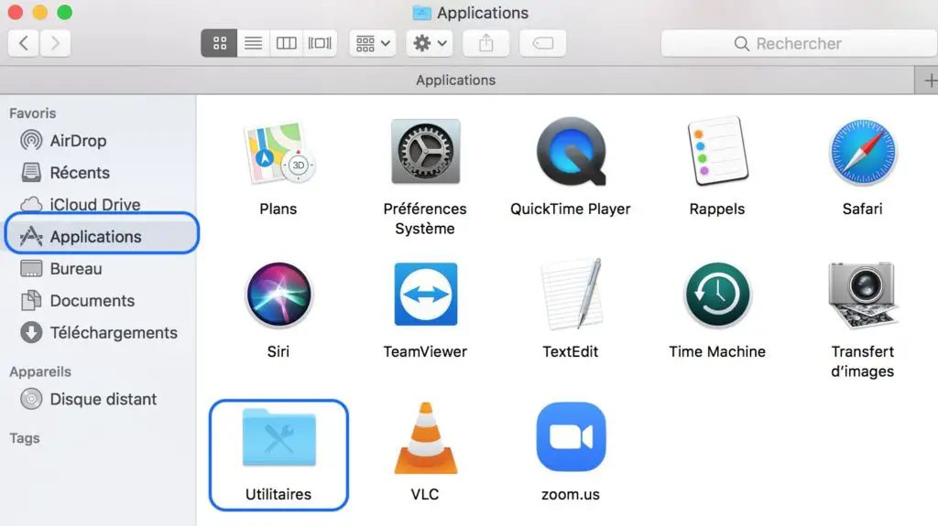Switch to list view mode
This screenshot has width=938, height=526.
(x=253, y=43)
